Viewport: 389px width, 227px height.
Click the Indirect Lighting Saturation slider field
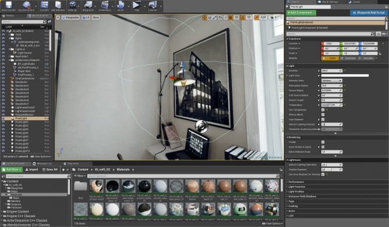(x=332, y=165)
